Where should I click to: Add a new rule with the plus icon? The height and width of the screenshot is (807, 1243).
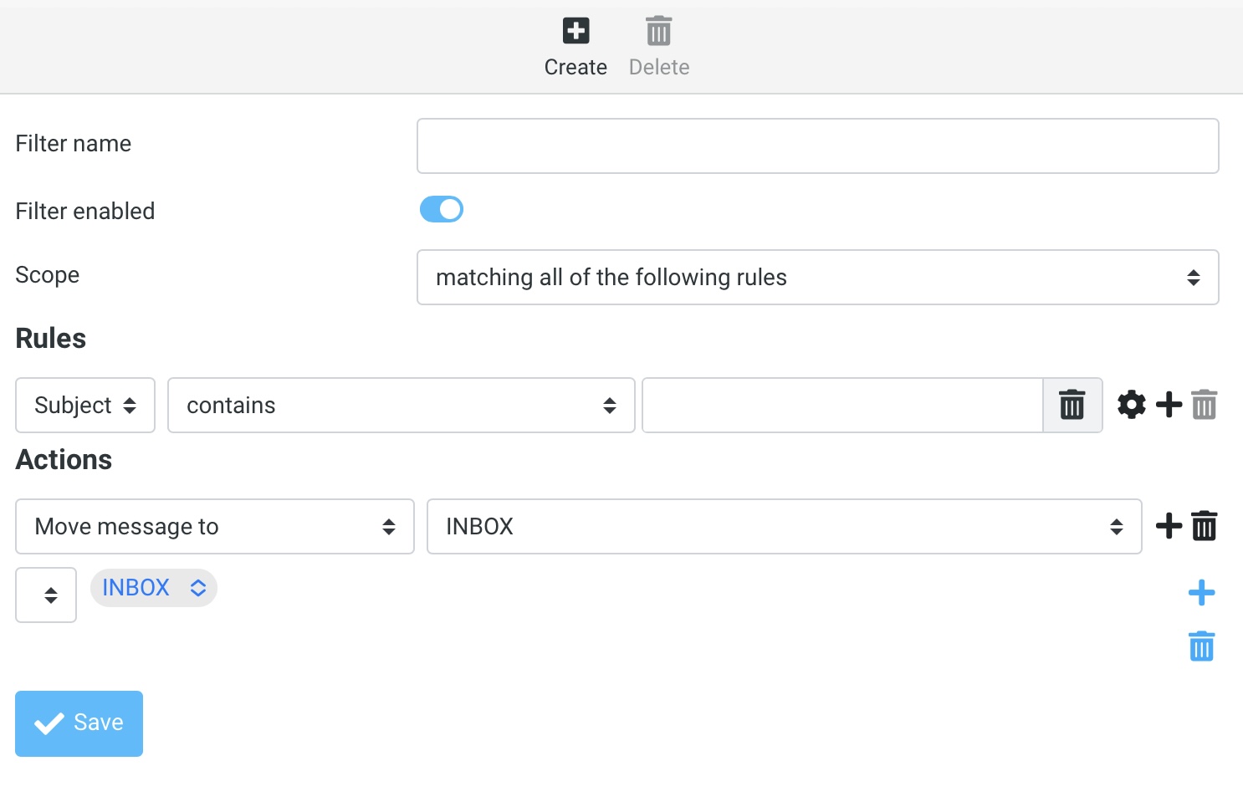[1169, 405]
